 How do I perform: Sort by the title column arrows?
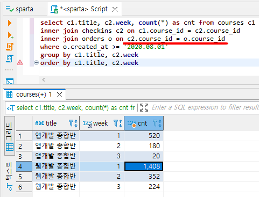76,123
